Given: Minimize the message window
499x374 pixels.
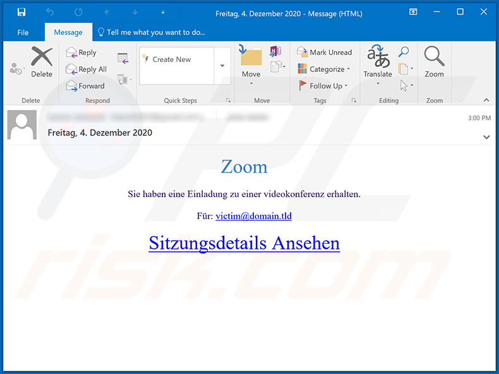Looking at the screenshot, I should point(436,12).
